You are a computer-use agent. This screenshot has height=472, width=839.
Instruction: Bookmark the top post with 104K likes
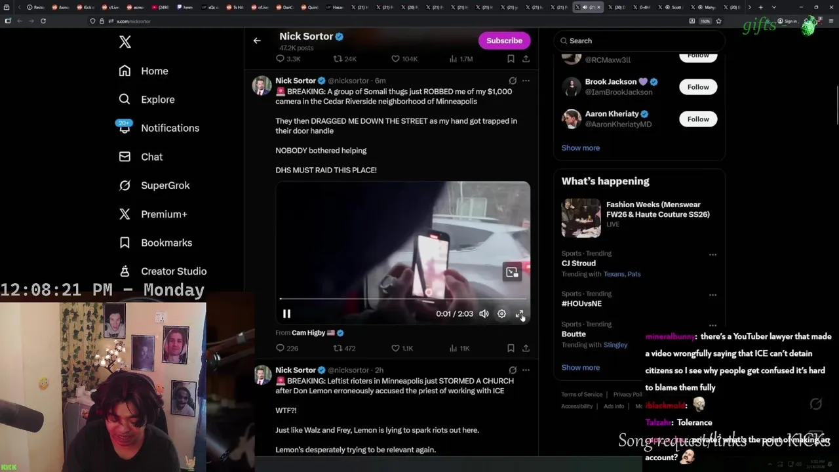tap(511, 58)
